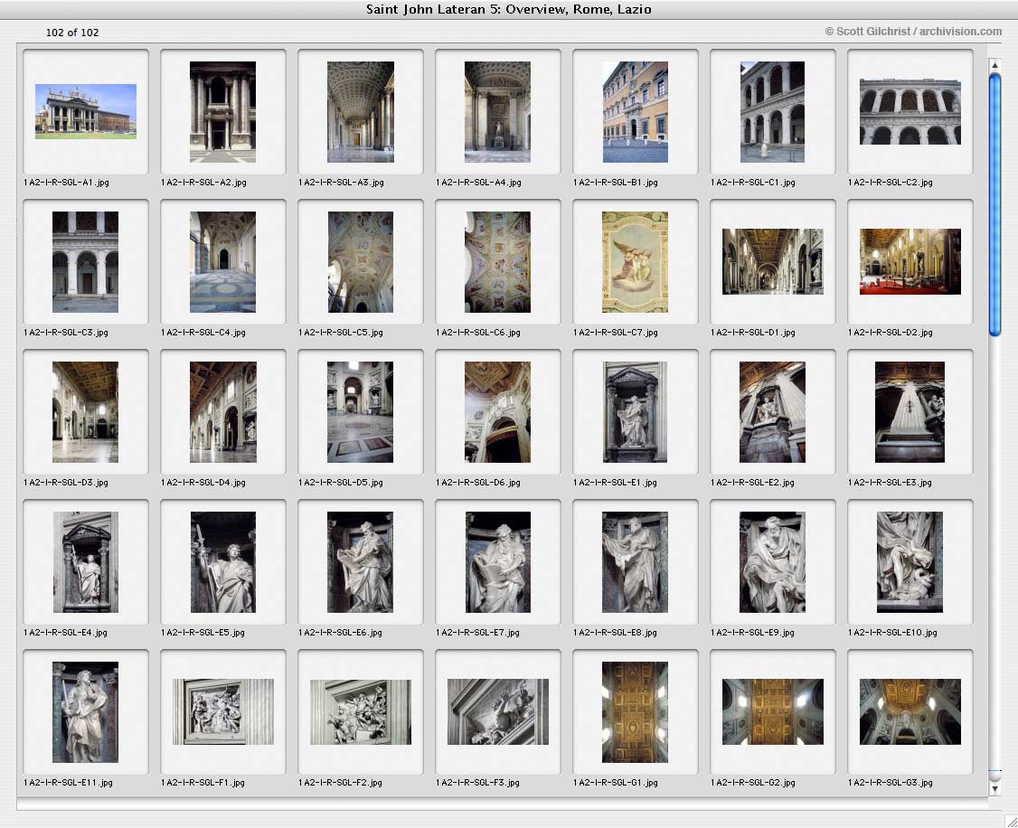Select the relief thumbnail above 1A2-I-R-SGL-F3.jpg

498,712
